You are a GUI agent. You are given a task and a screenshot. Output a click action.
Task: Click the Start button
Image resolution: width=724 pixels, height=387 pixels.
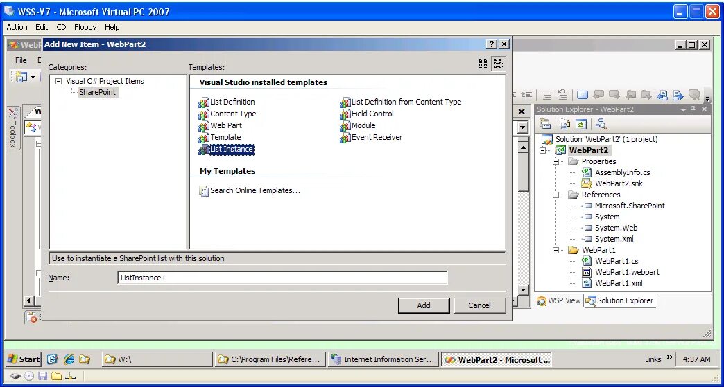pyautogui.click(x=24, y=359)
